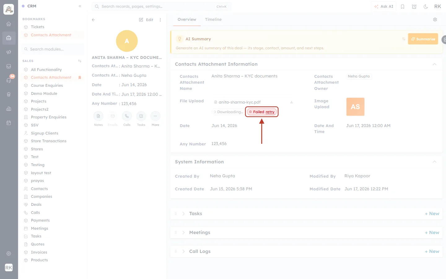Collapse System Information section

click(x=434, y=162)
